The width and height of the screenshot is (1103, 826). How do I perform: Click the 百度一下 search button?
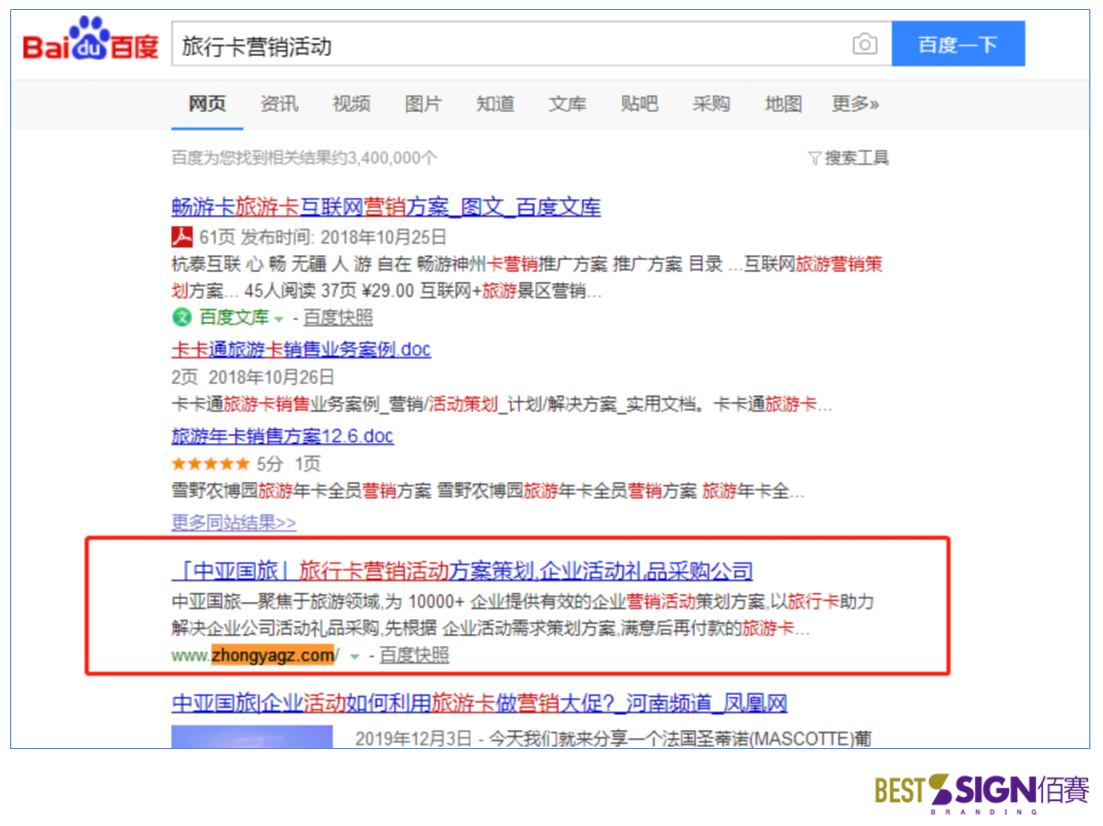[958, 44]
